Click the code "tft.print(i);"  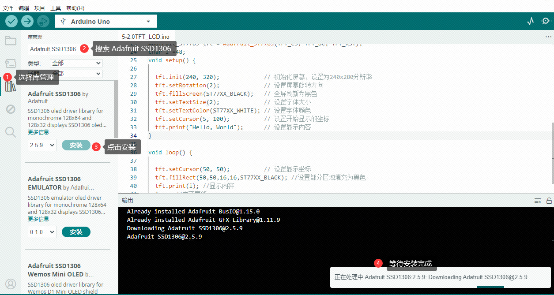[177, 186]
